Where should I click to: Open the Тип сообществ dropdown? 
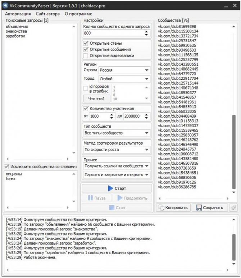click(117, 133)
